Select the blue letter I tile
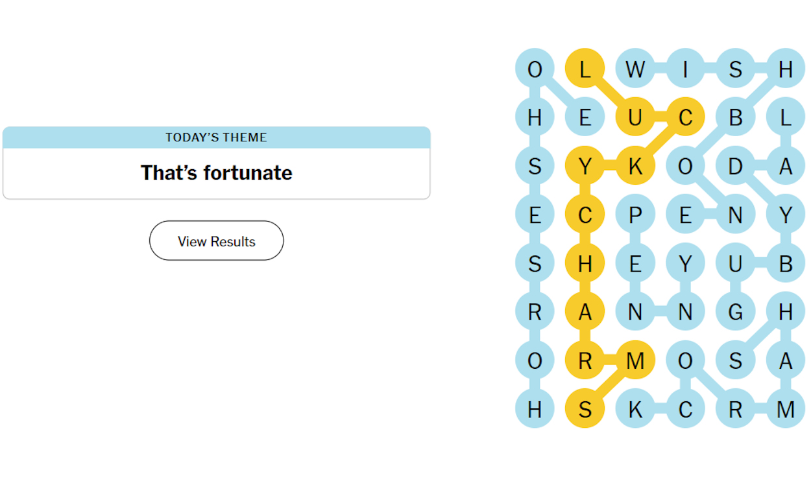The width and height of the screenshot is (811, 481). 684,69
